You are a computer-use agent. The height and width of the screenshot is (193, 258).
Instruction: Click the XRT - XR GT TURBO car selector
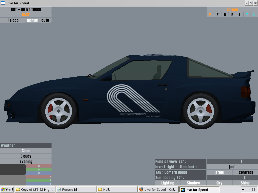pyautogui.click(x=26, y=9)
